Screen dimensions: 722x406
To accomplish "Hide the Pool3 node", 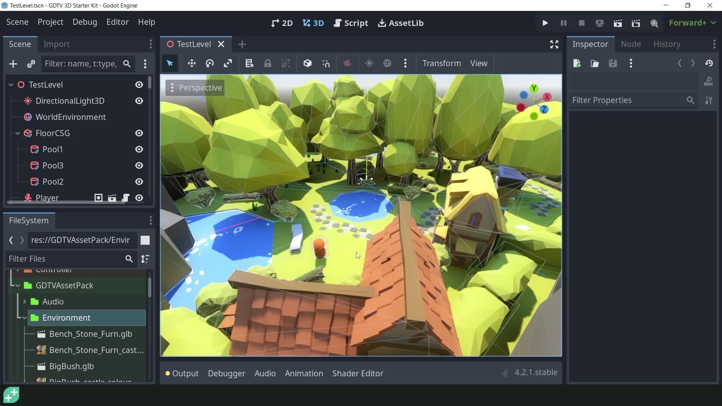I will pos(139,165).
